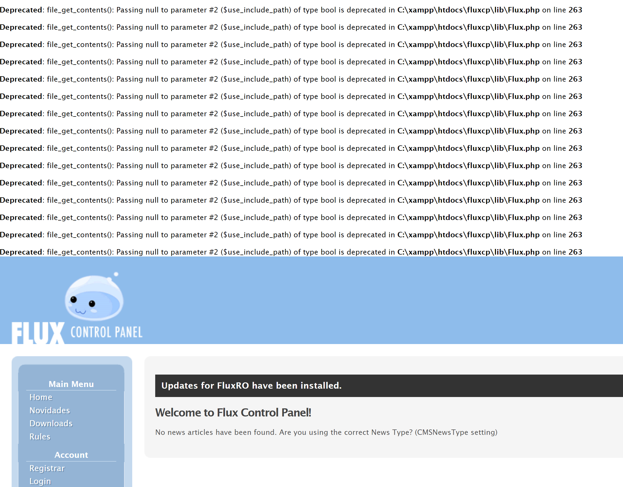Click the Login link
The width and height of the screenshot is (623, 487).
point(40,481)
